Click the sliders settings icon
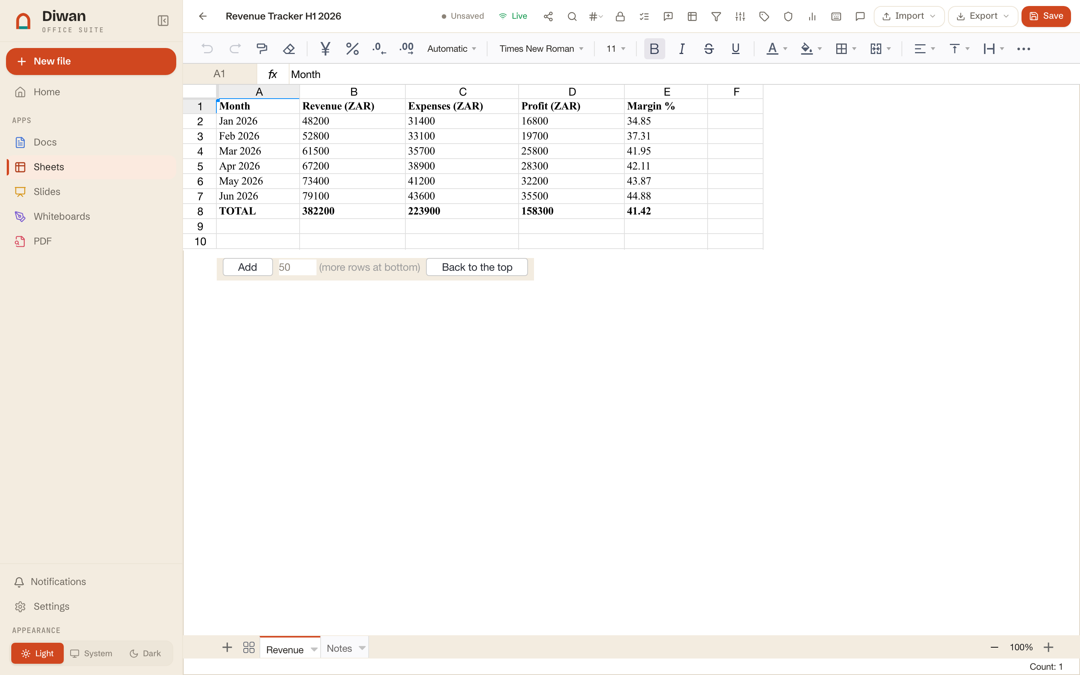This screenshot has height=675, width=1080. 740,16
